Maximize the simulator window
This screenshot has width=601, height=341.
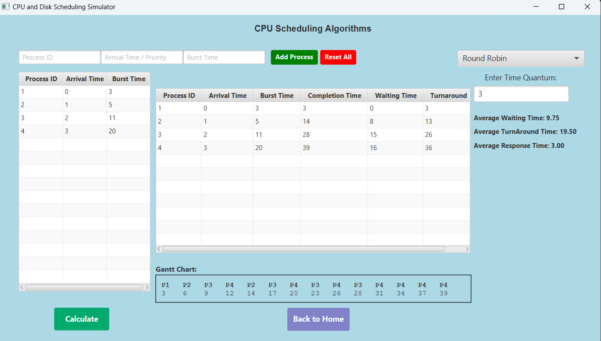(561, 7)
